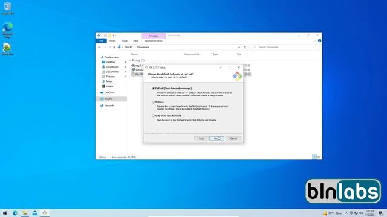This screenshot has height=217, width=387.
Task: Click the Explorer Up arrow
Action: 114,47
